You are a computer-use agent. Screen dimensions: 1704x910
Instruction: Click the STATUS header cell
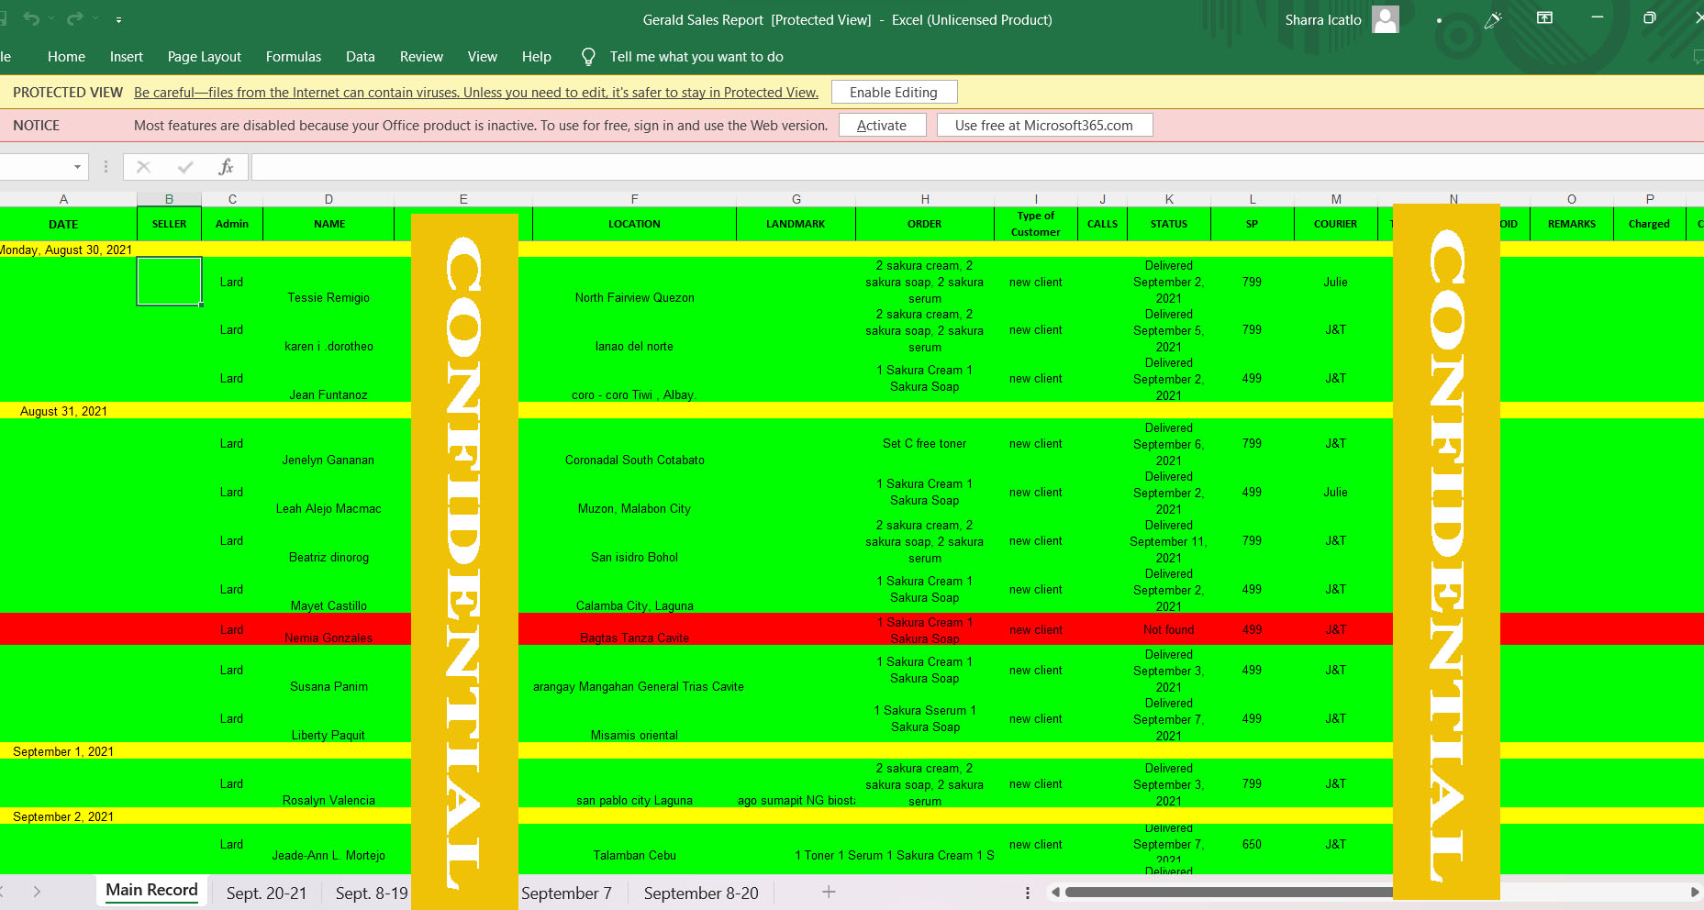1169,224
